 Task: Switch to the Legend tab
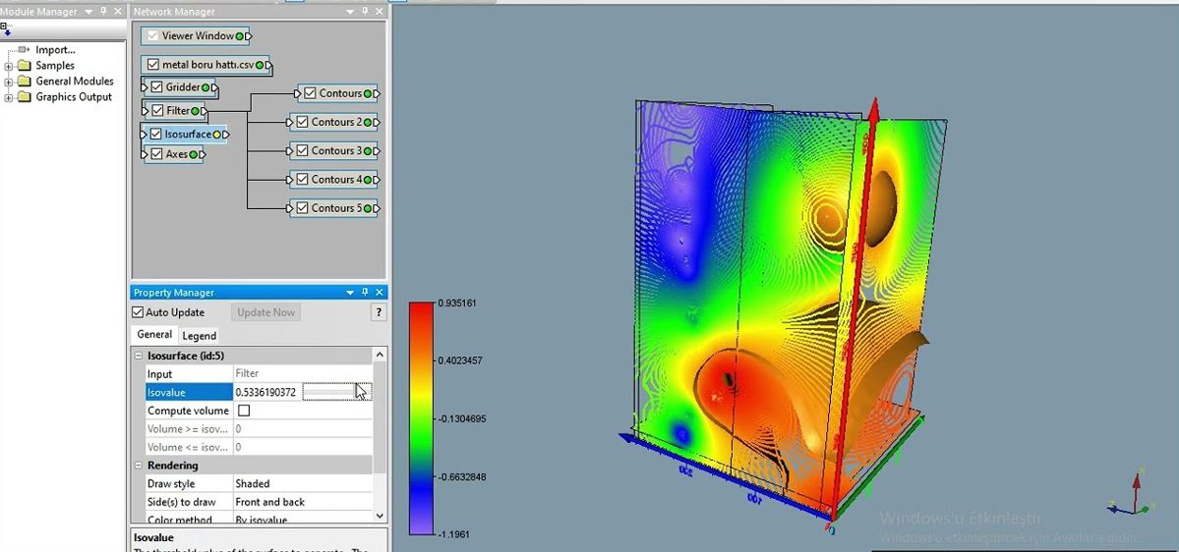pyautogui.click(x=200, y=335)
